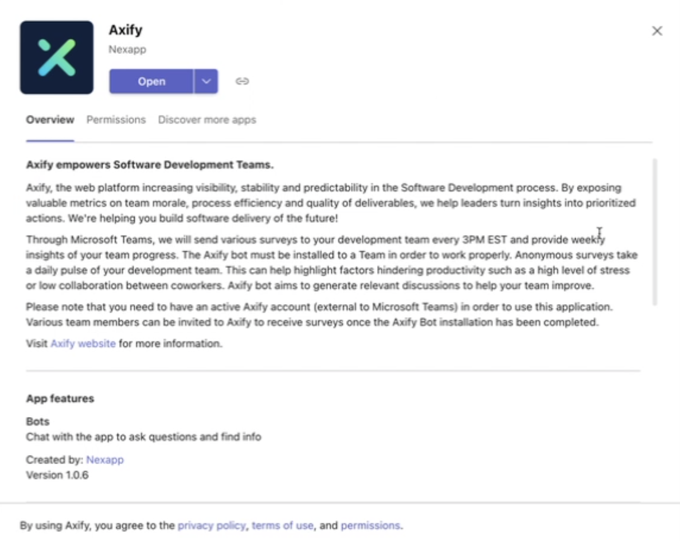
Task: Click the description scrollbar
Action: [655, 232]
